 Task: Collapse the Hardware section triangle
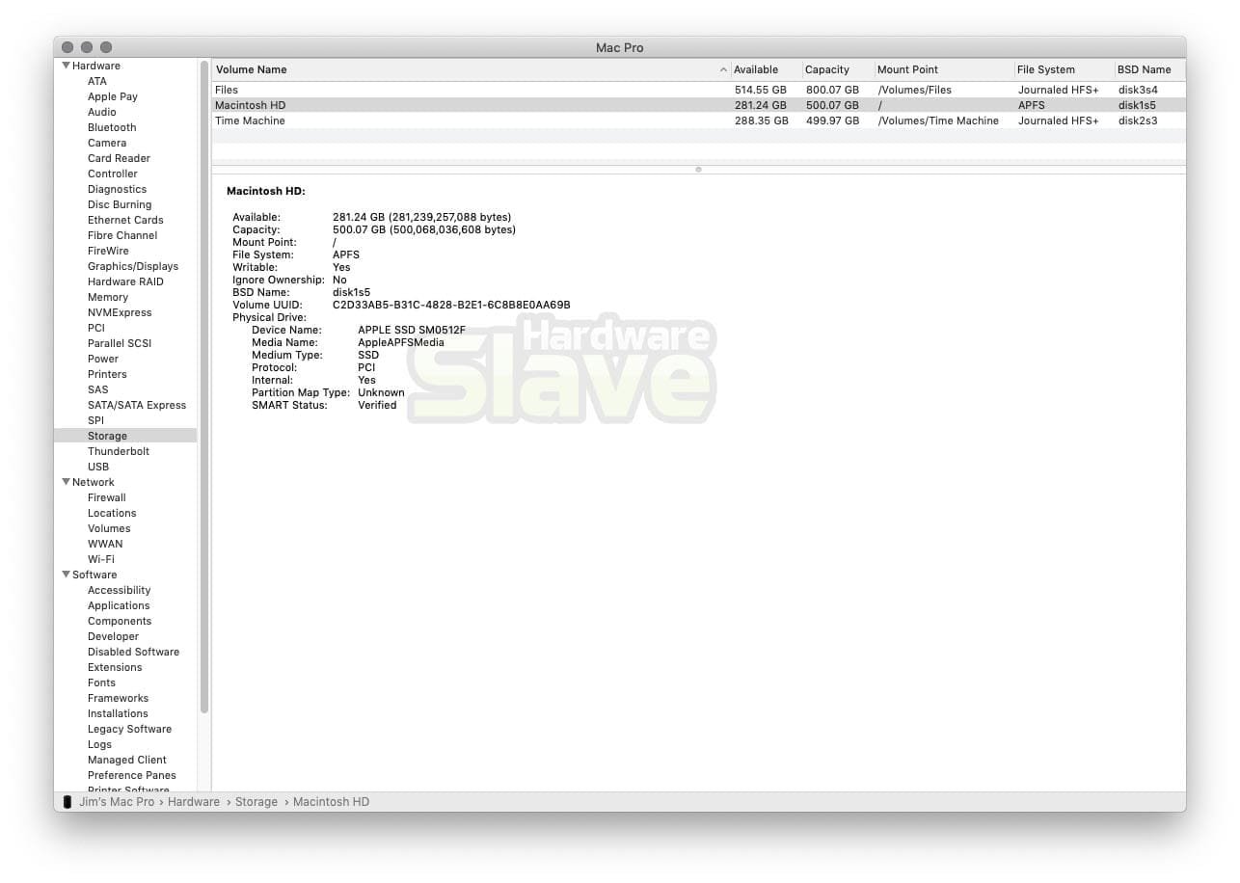(66, 66)
